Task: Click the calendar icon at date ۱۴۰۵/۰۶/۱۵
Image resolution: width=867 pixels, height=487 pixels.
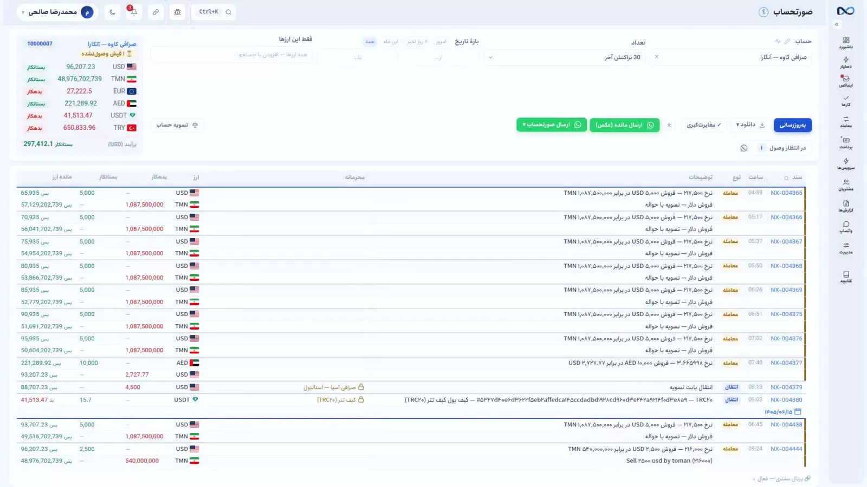Action: (798, 412)
